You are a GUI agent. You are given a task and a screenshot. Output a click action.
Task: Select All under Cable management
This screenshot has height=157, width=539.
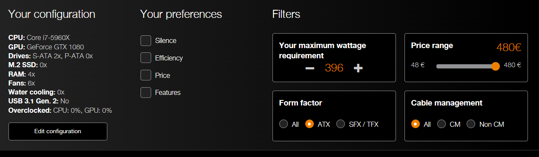(x=416, y=124)
